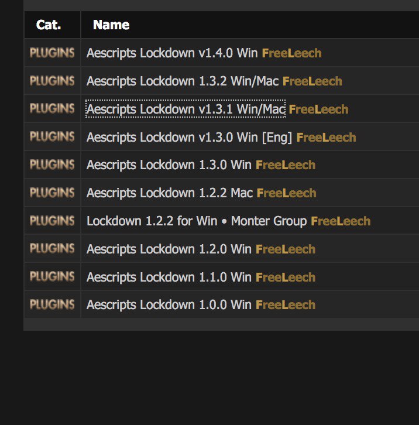Open Aescripts Lockdown v1.4.0 Win torrent link
The height and width of the screenshot is (425, 419).
click(x=172, y=53)
